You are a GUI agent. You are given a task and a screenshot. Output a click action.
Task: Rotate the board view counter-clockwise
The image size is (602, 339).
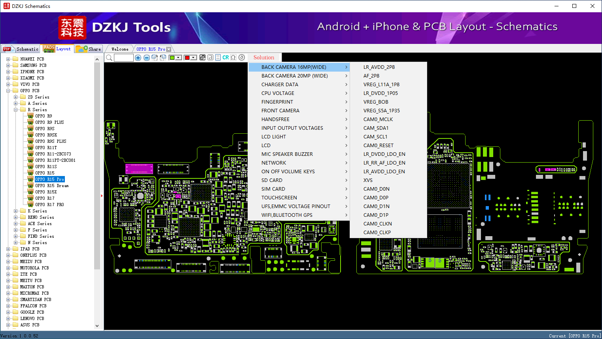pos(163,58)
